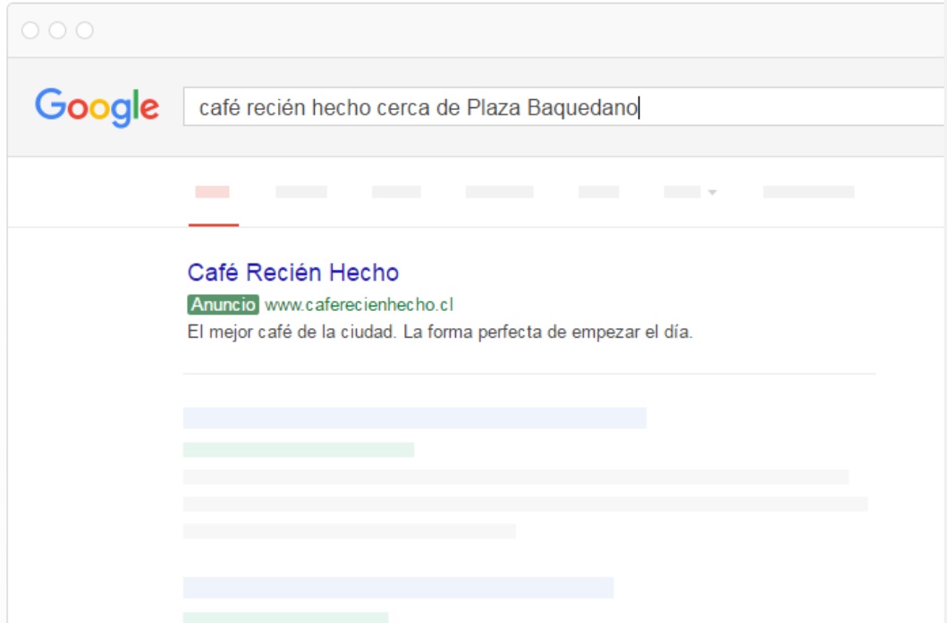Expand the tab with the dropdown arrow
Screen dimensions: 947x623
(690, 192)
